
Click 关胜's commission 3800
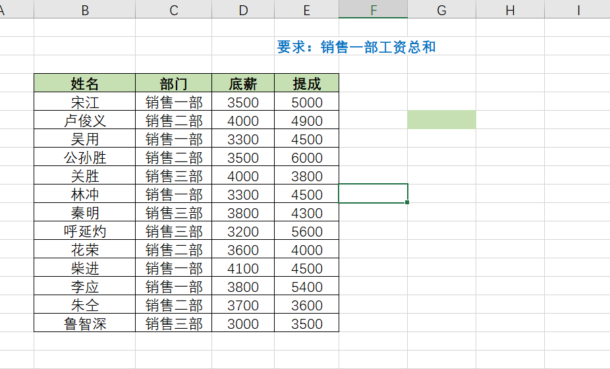click(x=306, y=175)
